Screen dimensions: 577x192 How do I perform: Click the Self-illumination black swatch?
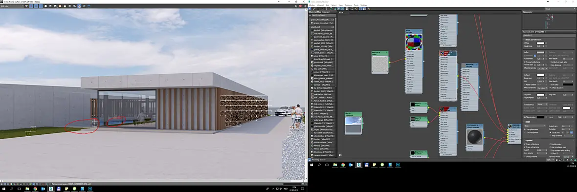540,117
